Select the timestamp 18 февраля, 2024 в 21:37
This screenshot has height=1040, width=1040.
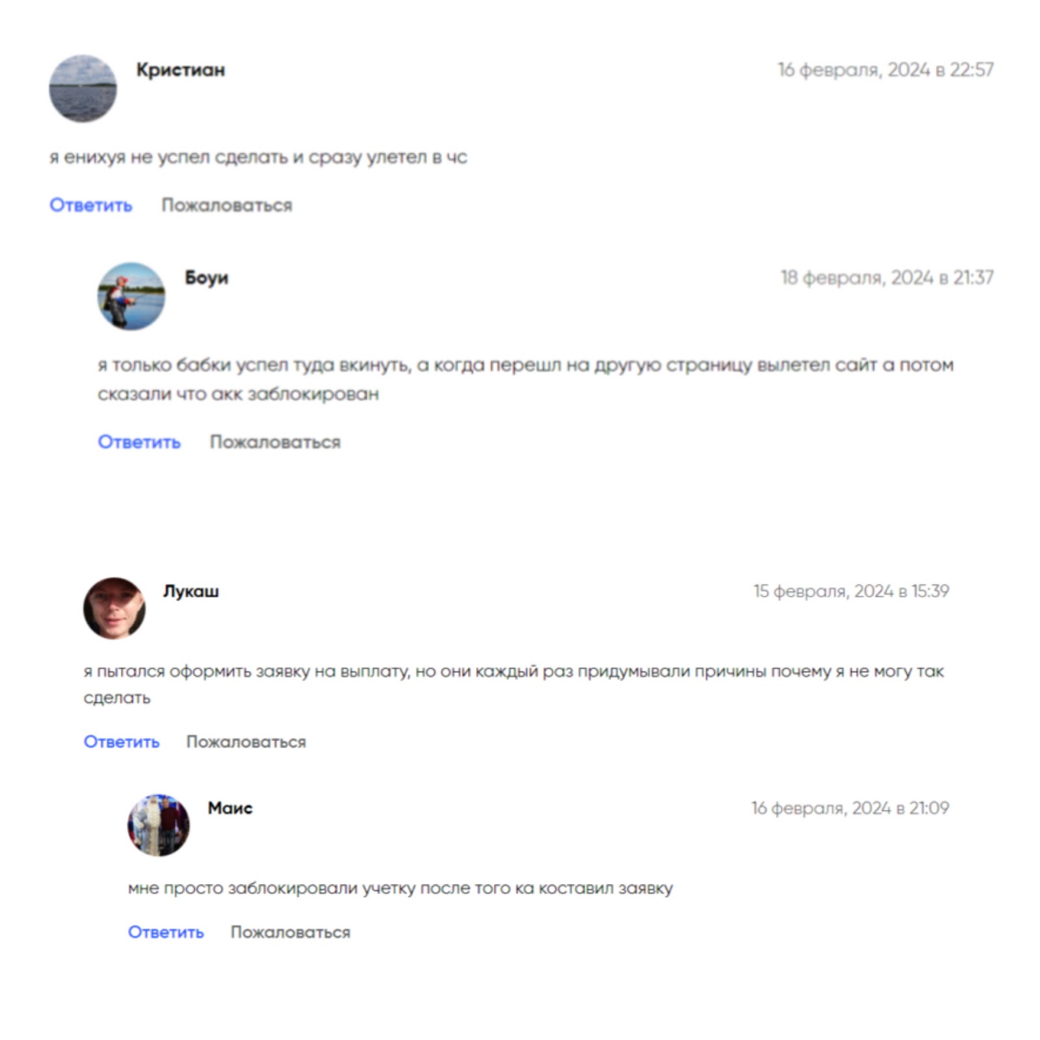click(x=887, y=278)
